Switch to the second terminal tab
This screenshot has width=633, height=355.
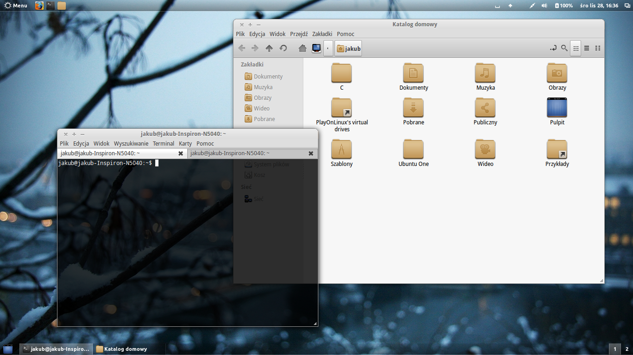253,153
